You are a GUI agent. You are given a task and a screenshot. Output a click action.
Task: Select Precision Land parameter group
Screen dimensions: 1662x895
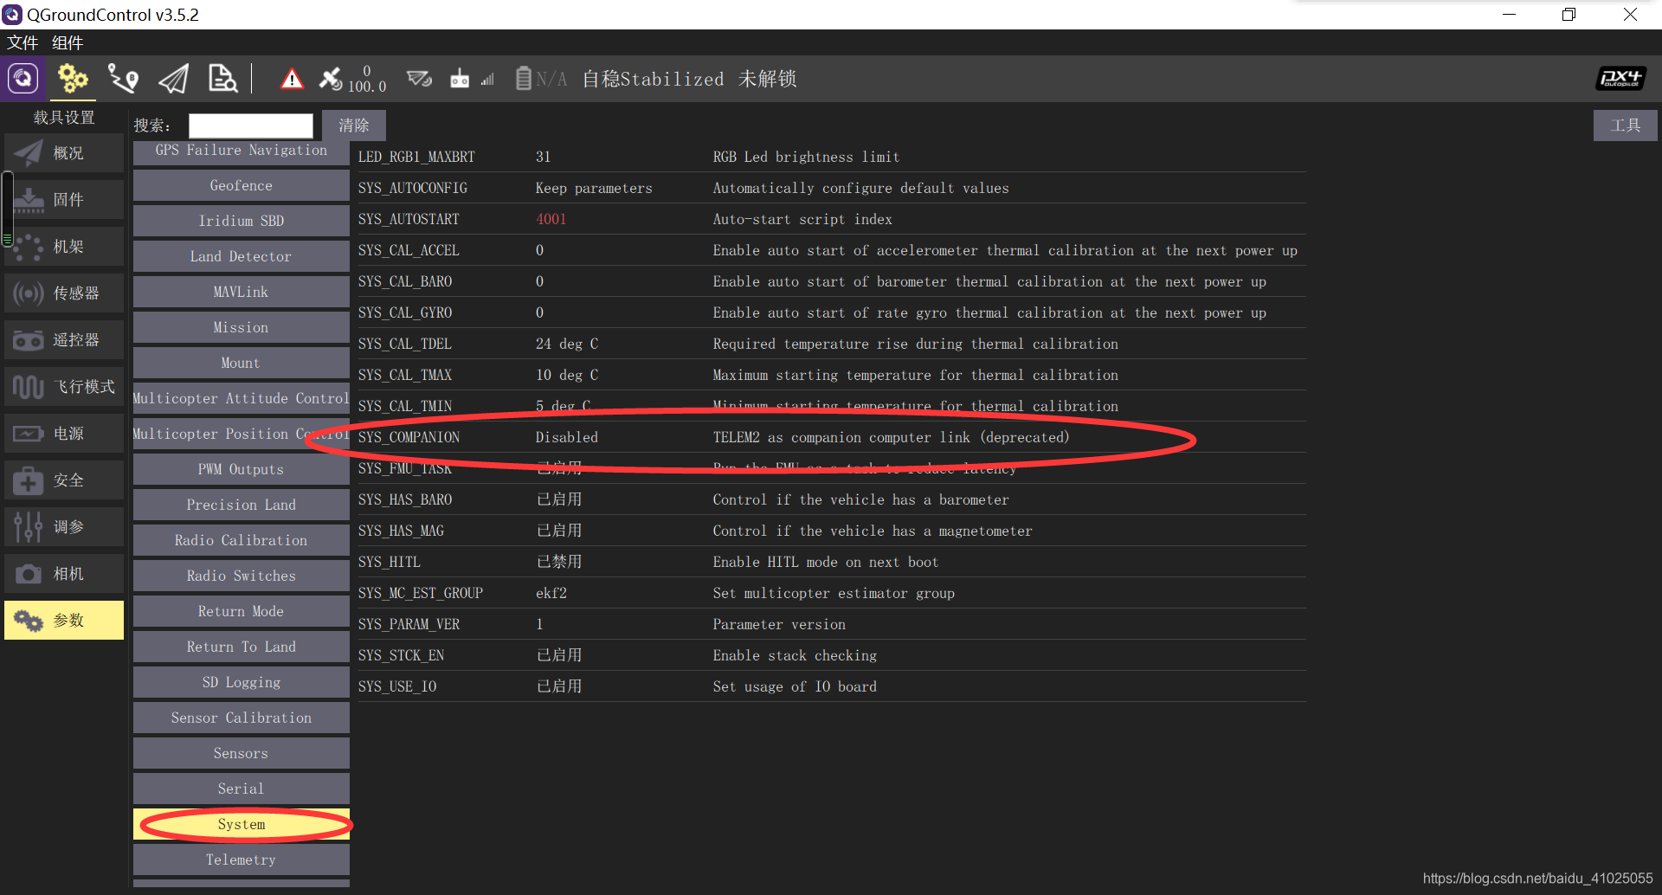pos(242,505)
